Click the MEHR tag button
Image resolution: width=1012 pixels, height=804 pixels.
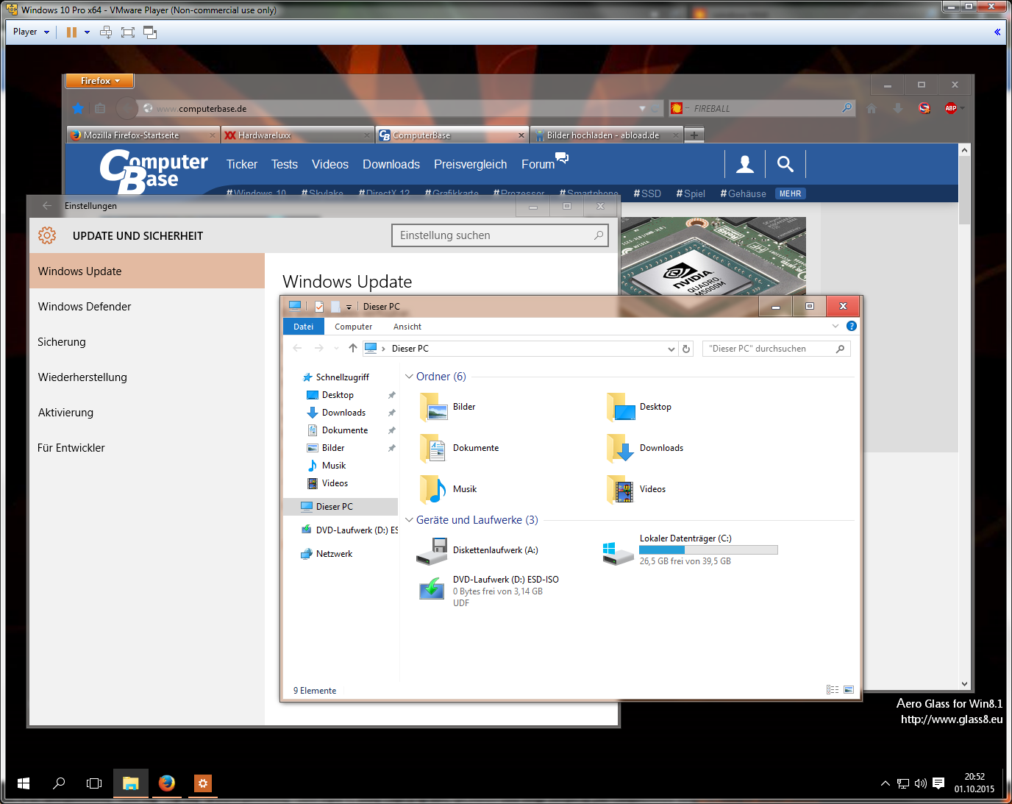[791, 193]
